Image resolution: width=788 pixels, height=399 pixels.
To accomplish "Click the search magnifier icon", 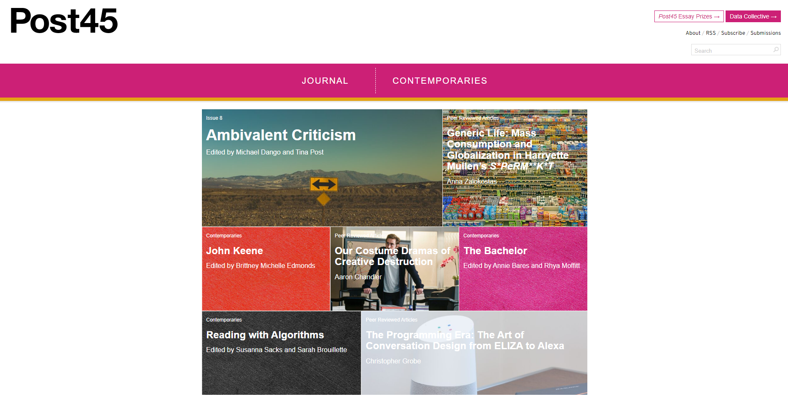I will (x=776, y=50).
